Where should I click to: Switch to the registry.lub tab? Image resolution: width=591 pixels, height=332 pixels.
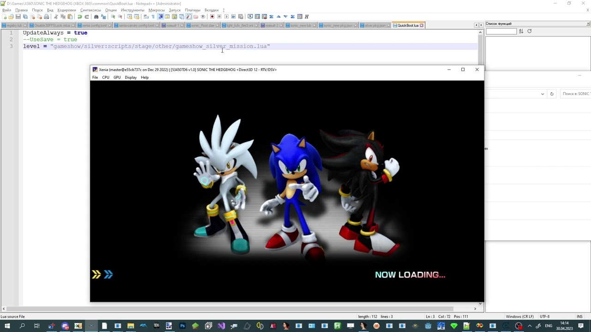[14, 25]
